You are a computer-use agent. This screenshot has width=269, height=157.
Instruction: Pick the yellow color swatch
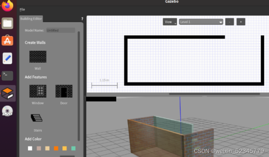click(65, 148)
